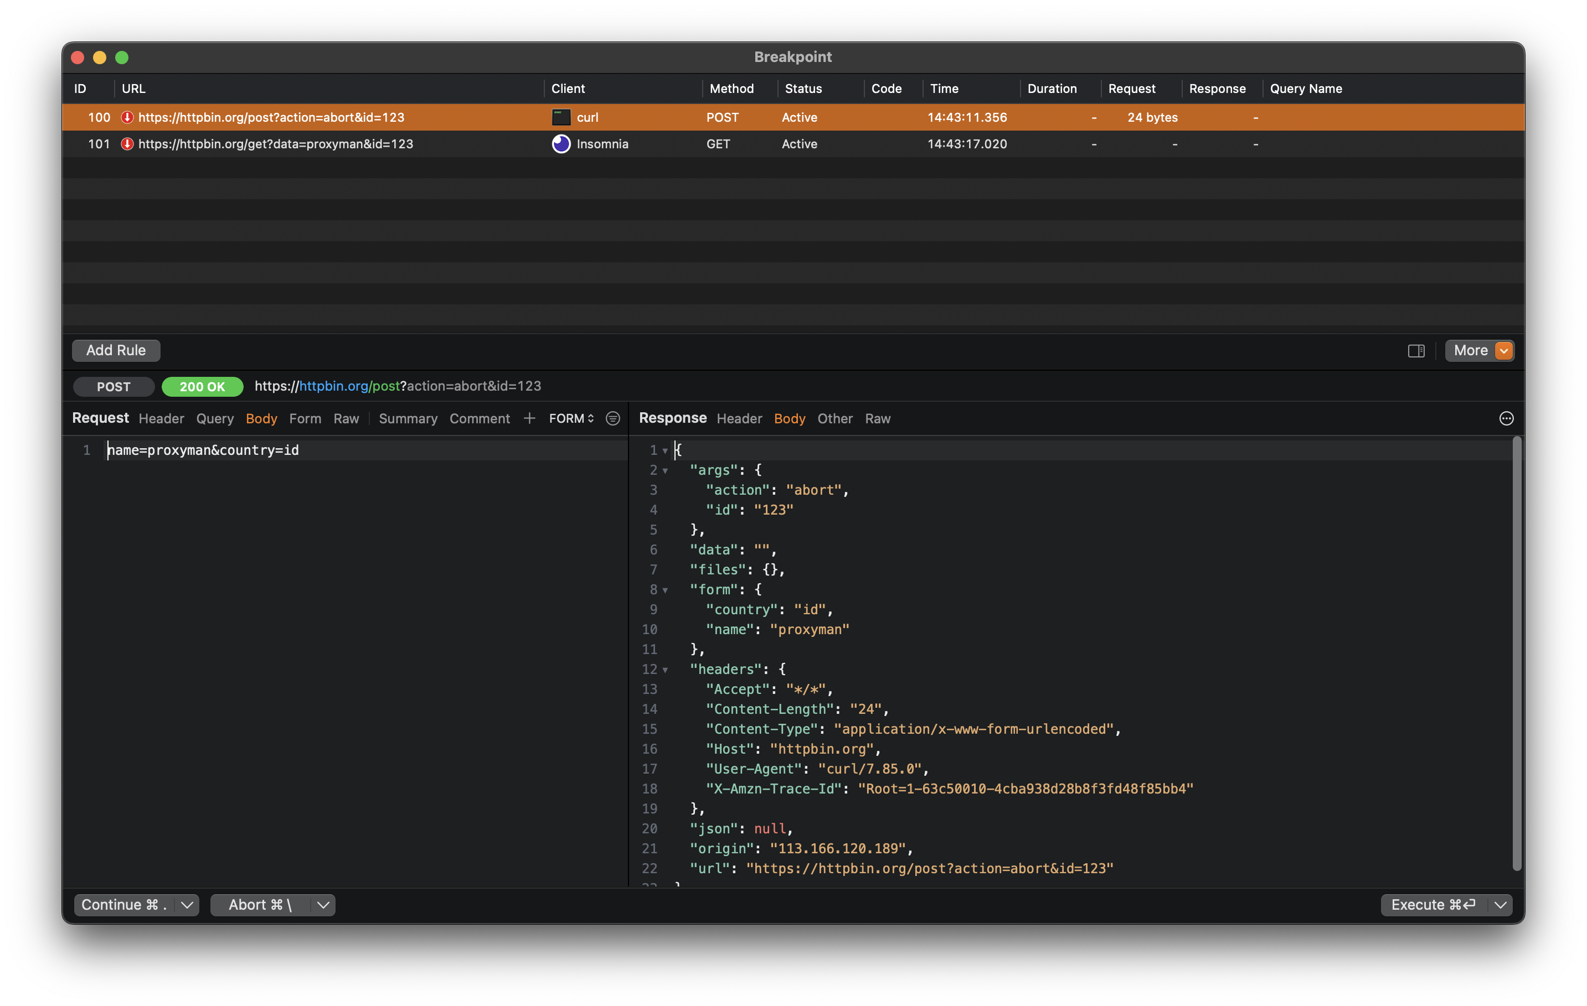
Task: Click the red breakpoint arrow beside the POST URL
Action: point(127,117)
